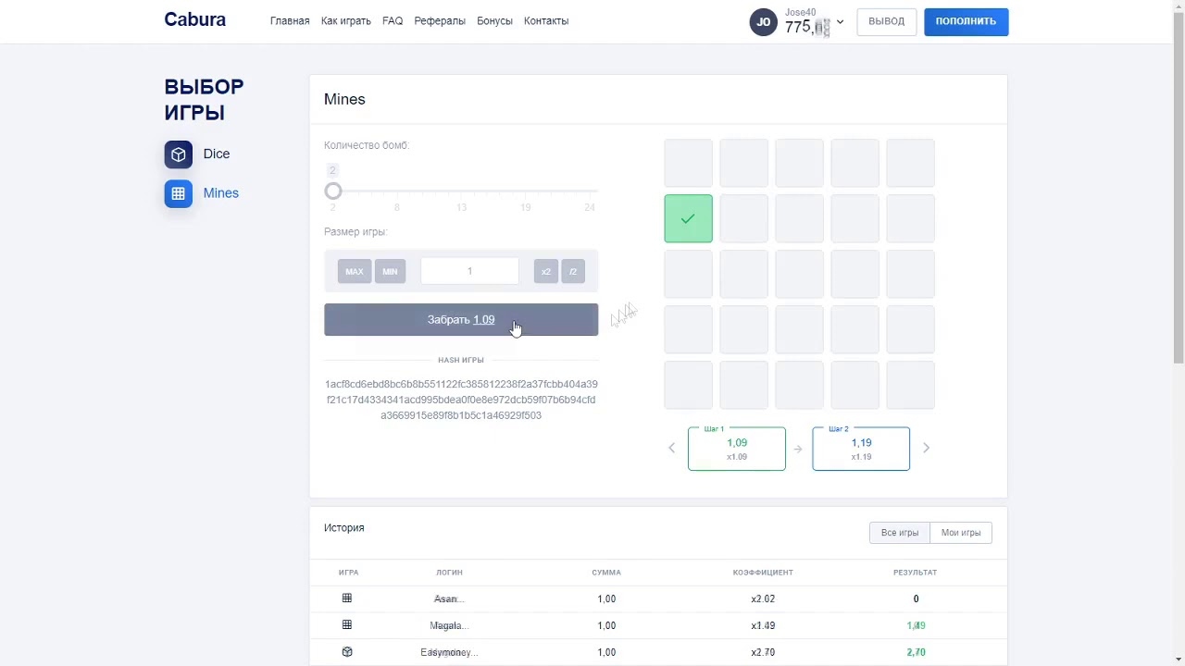Open Рефералы page in navigation

click(x=440, y=21)
